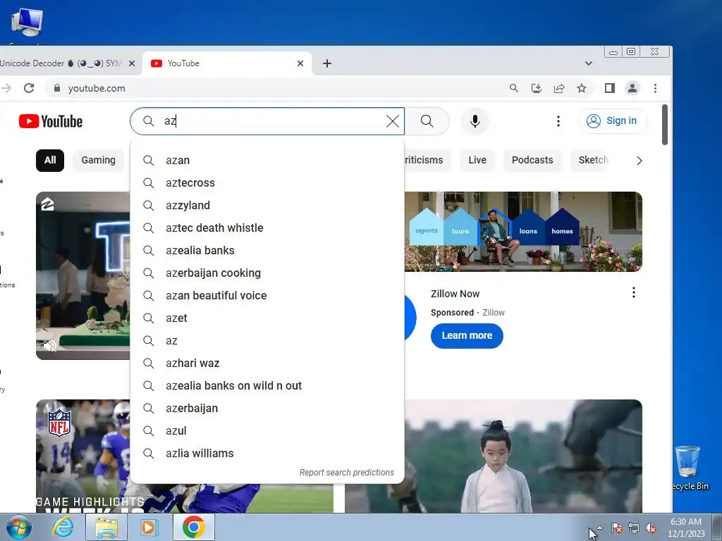Choose suggestion az

click(267, 340)
